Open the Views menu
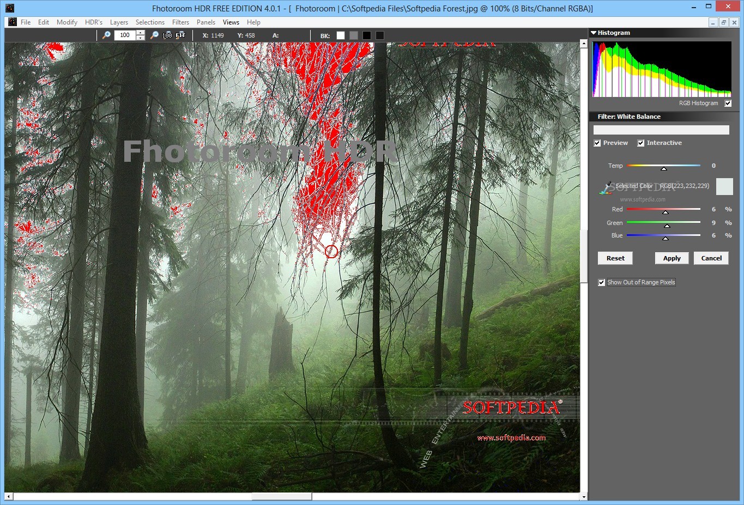744x505 pixels. coord(231,22)
